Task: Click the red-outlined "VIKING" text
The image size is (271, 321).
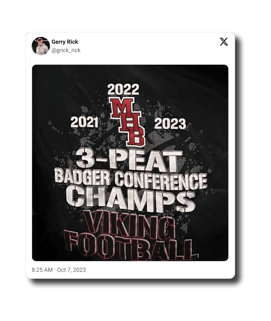Action: [129, 225]
